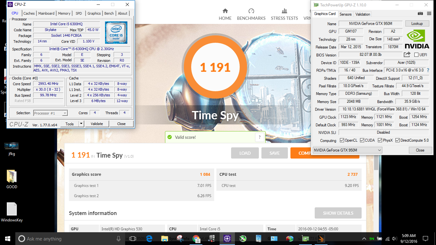Open the About tab in CPU-Z

[123, 13]
